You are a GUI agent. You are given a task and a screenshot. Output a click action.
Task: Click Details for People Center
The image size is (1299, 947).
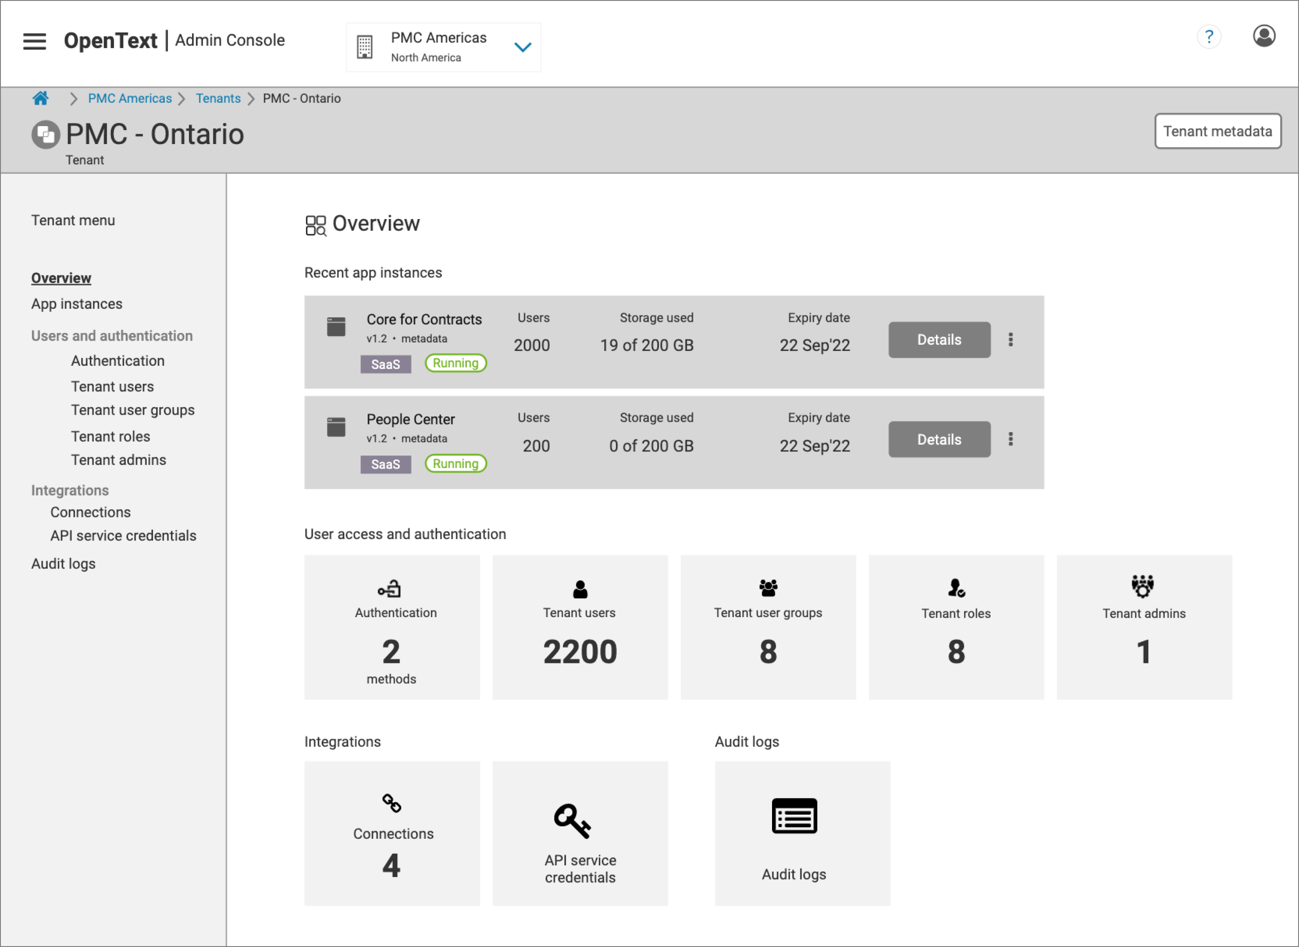point(939,439)
